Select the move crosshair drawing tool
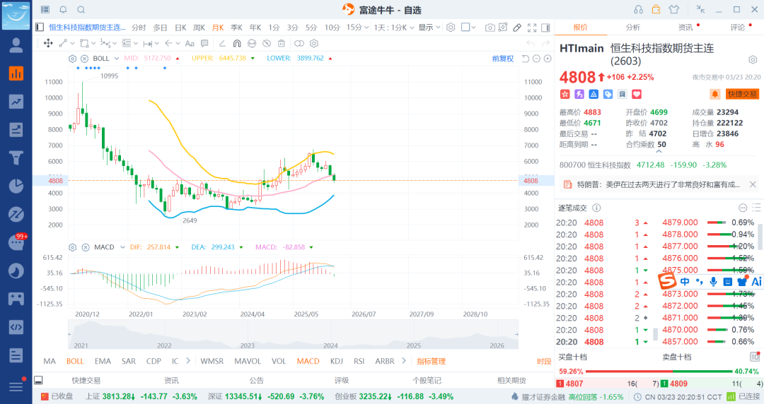 [x=48, y=43]
